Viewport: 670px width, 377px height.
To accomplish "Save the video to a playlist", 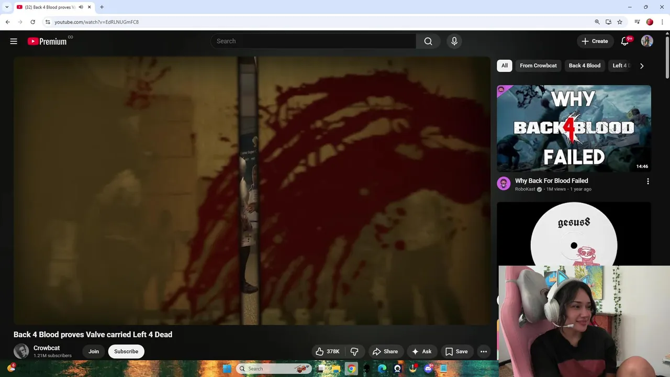I will [x=456, y=351].
